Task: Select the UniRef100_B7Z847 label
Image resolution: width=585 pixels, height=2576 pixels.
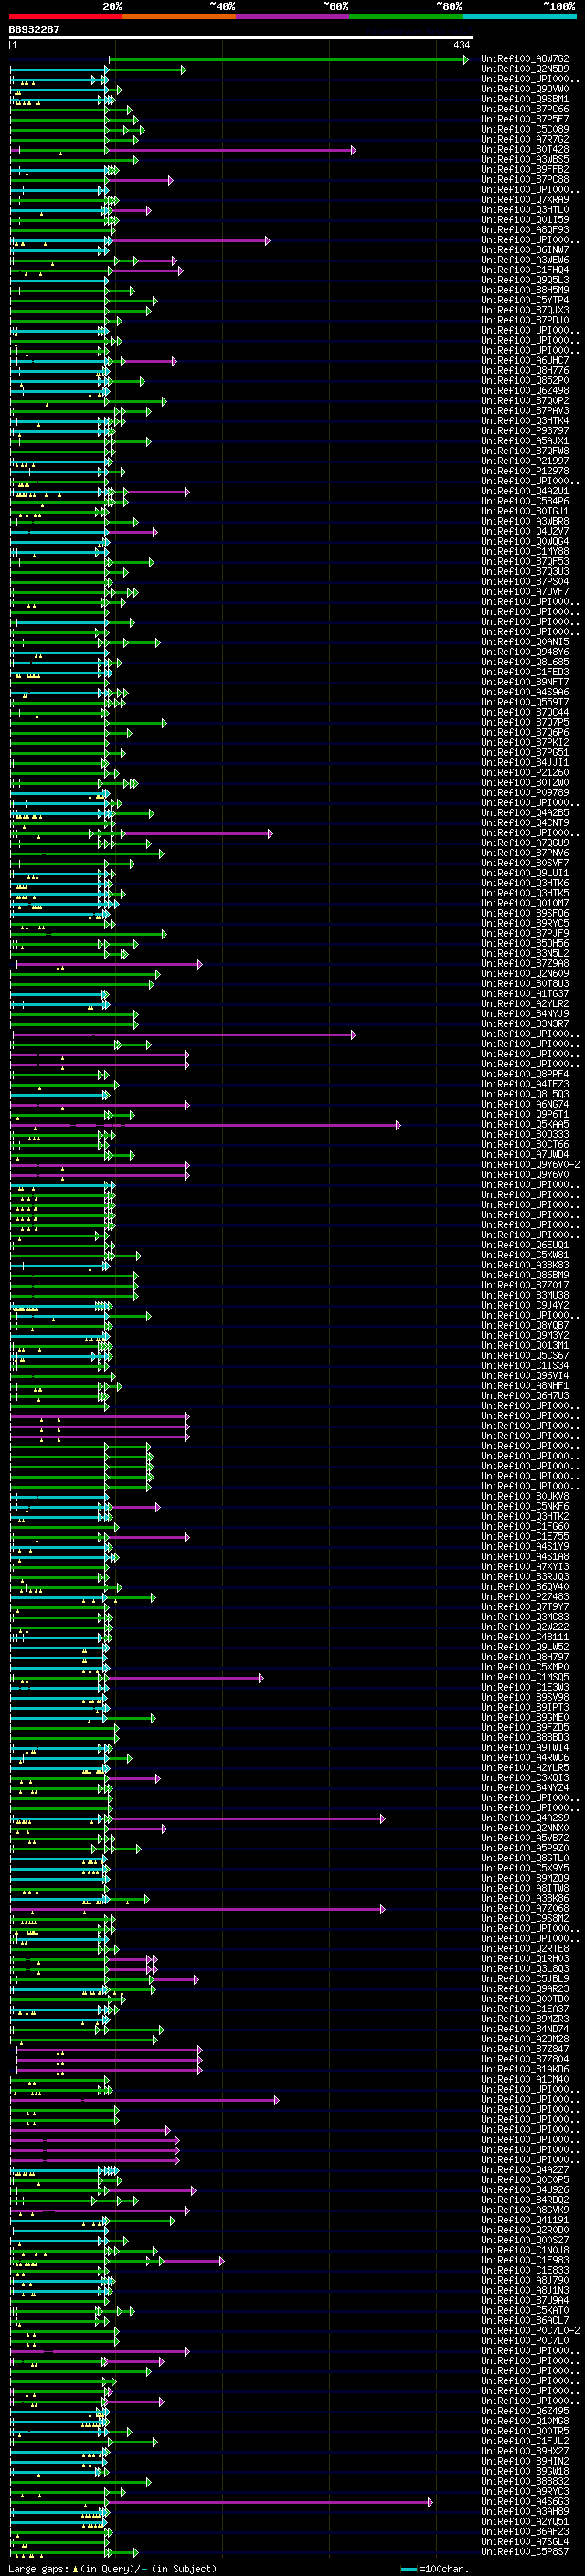Action: (525, 2049)
